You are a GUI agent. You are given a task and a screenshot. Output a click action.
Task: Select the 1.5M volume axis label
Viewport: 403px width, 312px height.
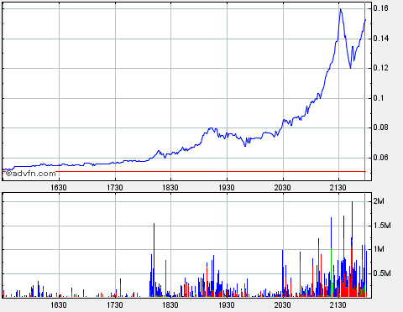[382, 226]
